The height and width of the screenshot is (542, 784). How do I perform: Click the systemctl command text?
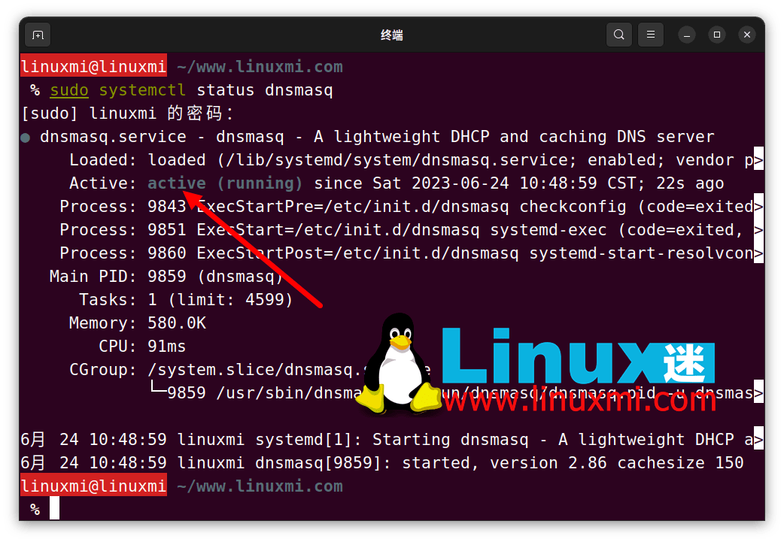point(141,90)
